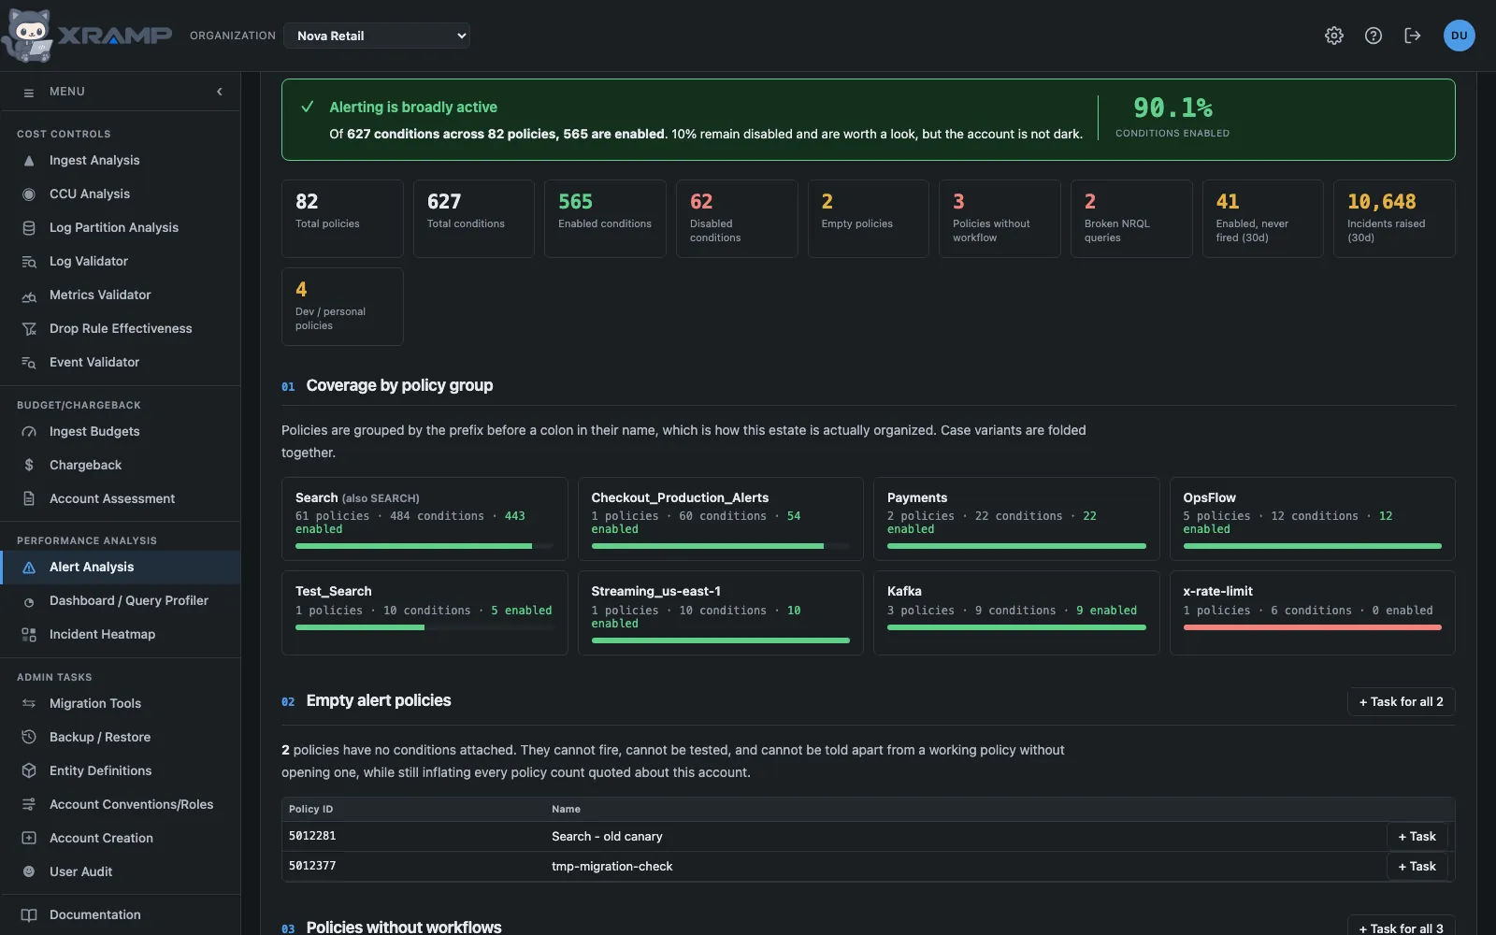
Task: Click policy ID 5012377
Action: (x=312, y=866)
